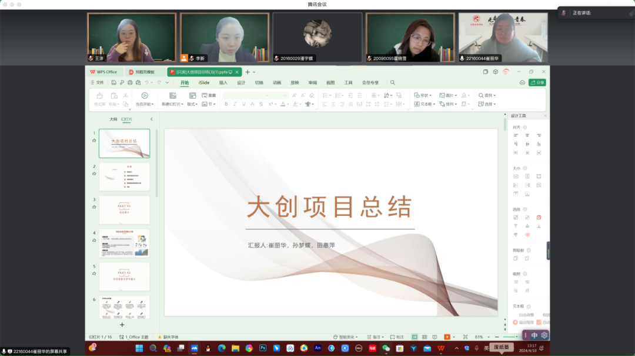Click the search magnifier in the ribbon
The width and height of the screenshot is (635, 356).
393,83
